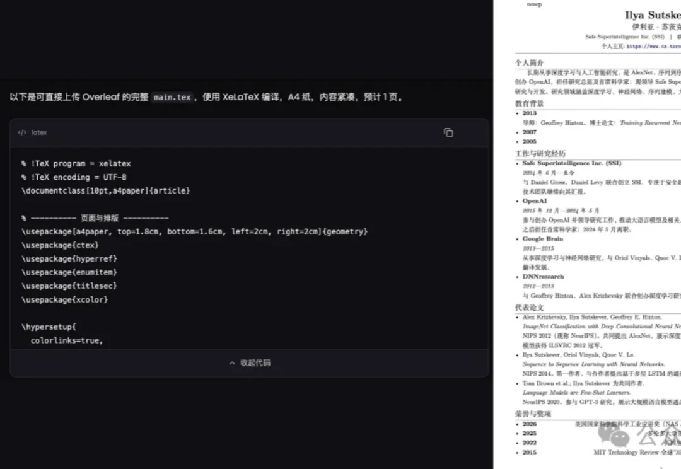Click the DNNresearch job entry title

click(x=544, y=277)
